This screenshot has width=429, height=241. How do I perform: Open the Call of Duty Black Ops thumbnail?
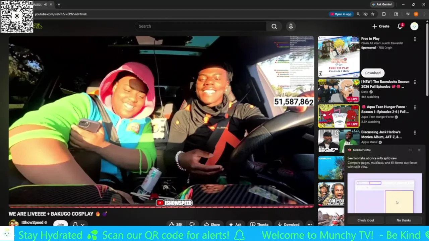(331, 194)
